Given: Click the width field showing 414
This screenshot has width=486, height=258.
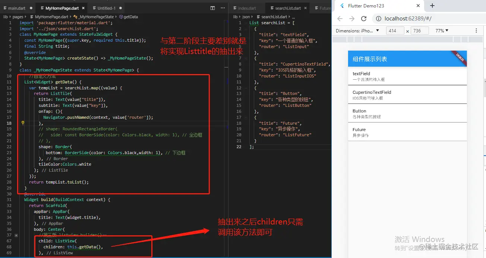Looking at the screenshot, I should [x=395, y=31].
